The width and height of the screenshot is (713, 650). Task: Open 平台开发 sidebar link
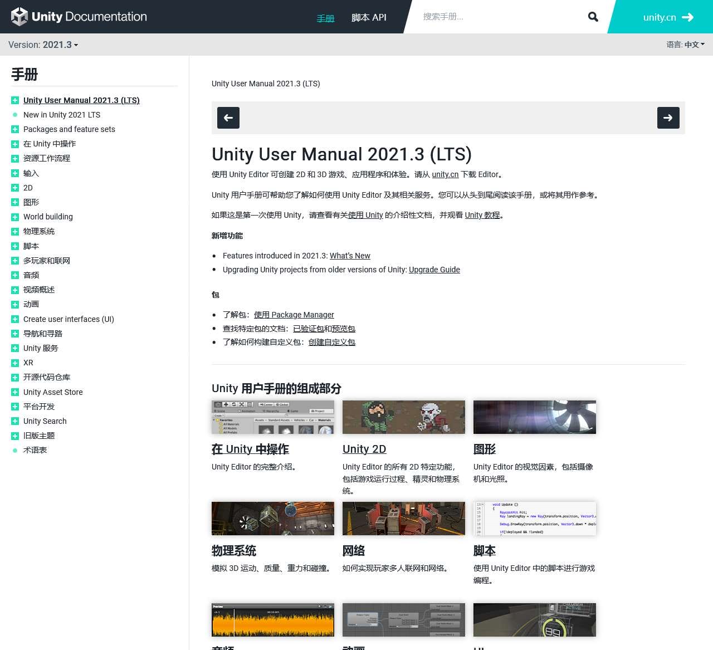(39, 407)
